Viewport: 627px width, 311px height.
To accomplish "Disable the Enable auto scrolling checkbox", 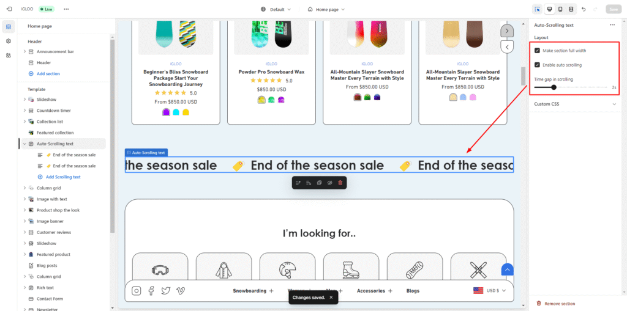I will pyautogui.click(x=537, y=65).
